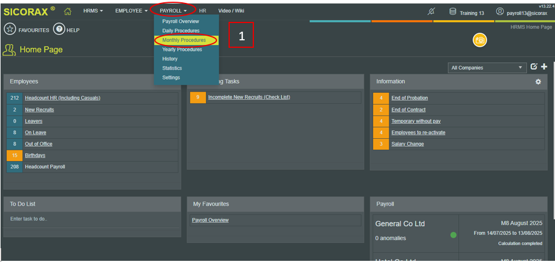Go to the Home icon beside SICORAX logo
This screenshot has width=555, height=262.
coord(67,11)
